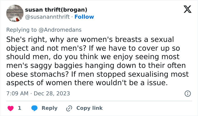198x116 pixels.
Task: Click the Reply button label
Action: tap(49, 108)
